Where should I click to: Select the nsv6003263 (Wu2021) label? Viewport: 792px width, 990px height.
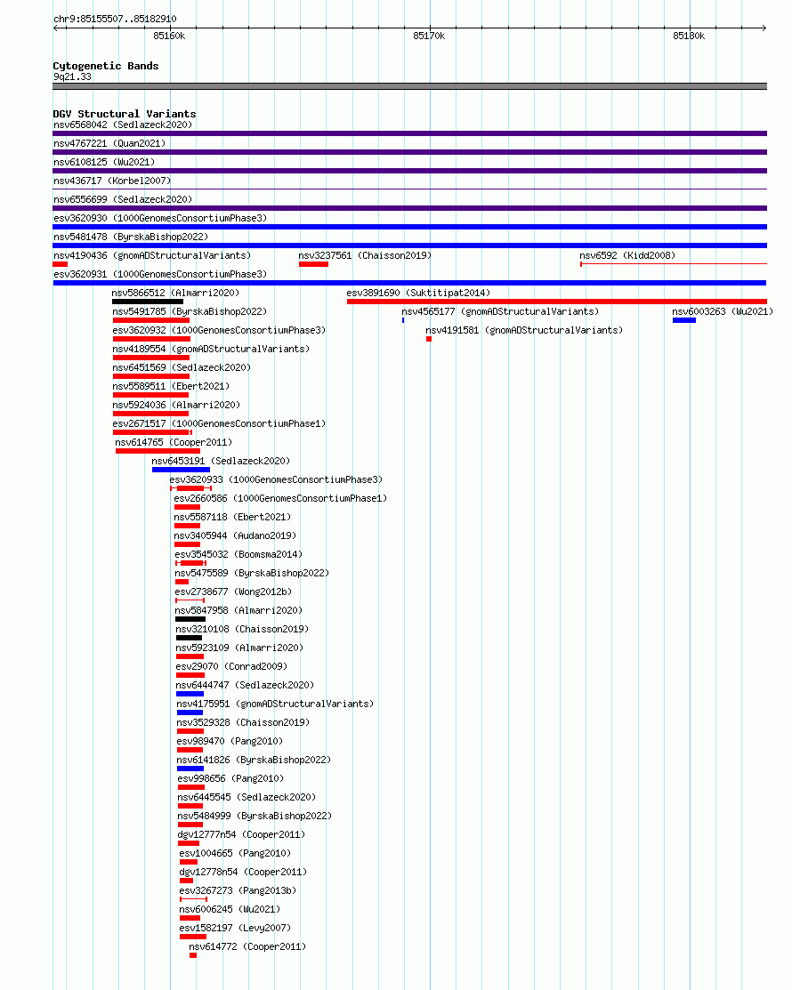723,311
